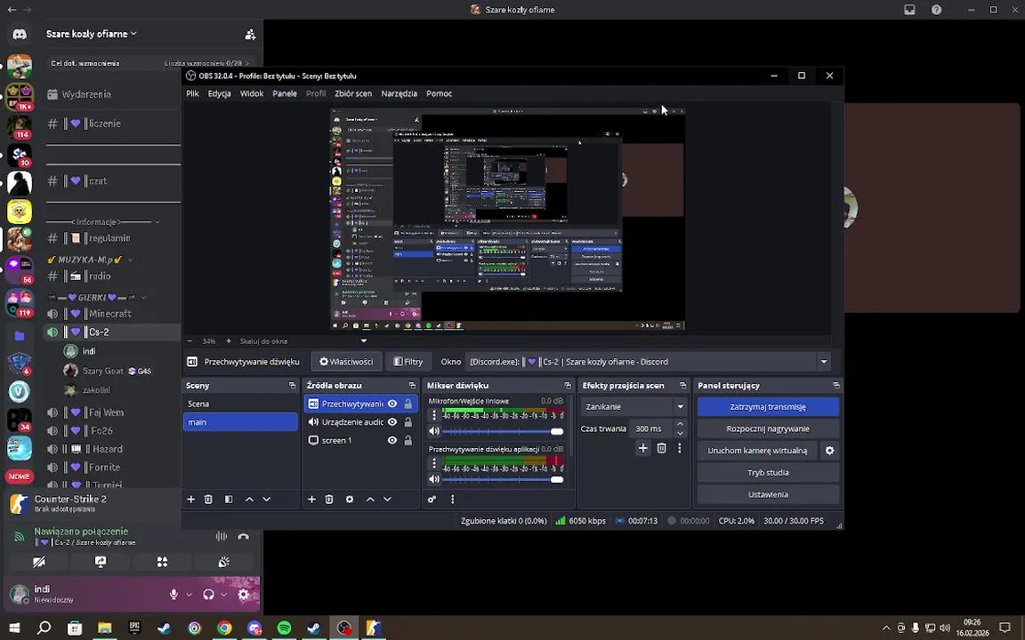The image size is (1025, 640).
Task: Open Discord microphone input options arrow
Action: point(189,595)
